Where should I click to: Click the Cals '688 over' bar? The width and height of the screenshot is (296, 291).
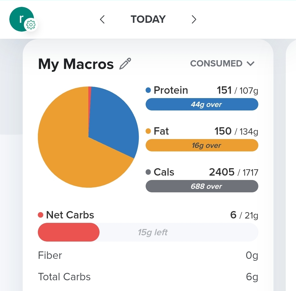pyautogui.click(x=202, y=186)
